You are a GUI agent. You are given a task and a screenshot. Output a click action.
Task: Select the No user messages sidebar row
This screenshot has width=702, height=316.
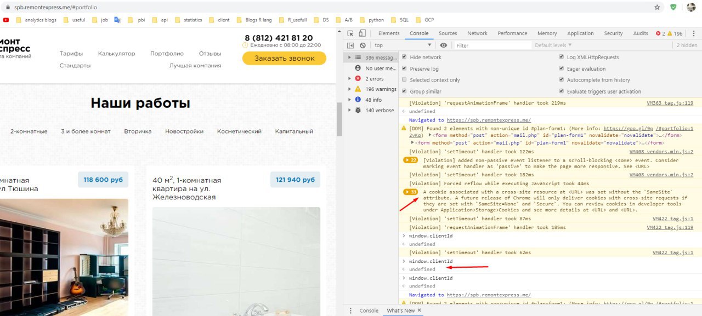pos(371,68)
